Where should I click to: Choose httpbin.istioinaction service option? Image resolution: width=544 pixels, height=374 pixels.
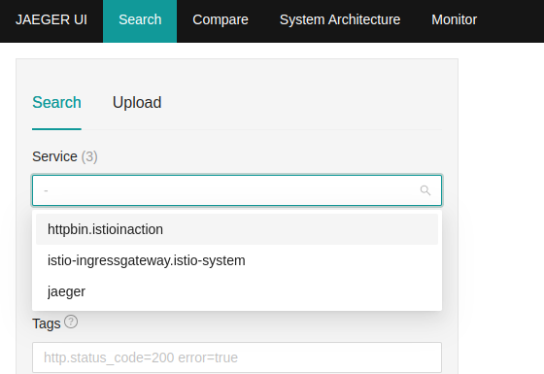[237, 229]
